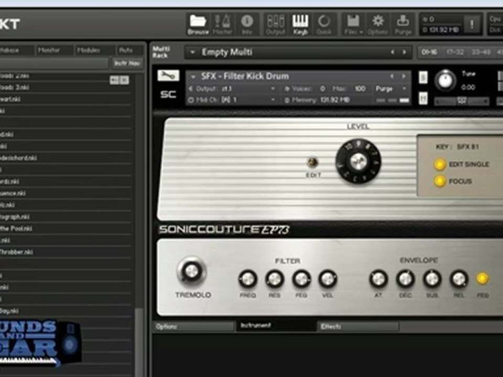
Task: Select the Instrument tab below instrument
Action: 276,326
